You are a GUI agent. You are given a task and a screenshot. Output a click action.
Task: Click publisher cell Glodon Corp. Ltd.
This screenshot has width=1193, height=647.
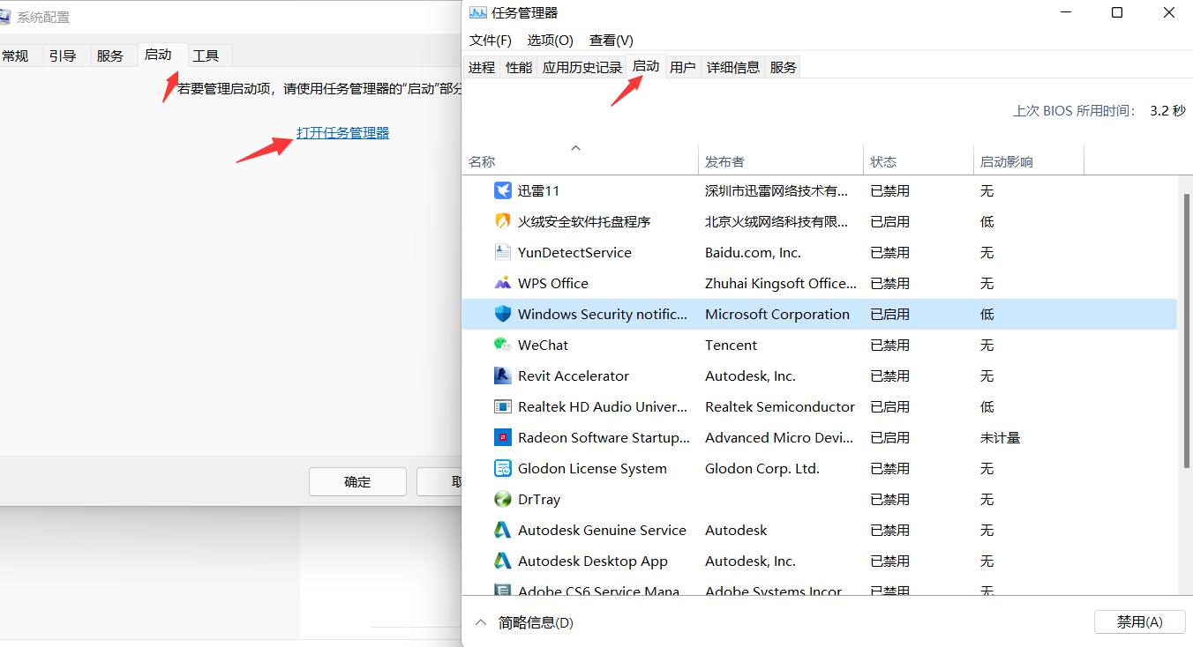pos(762,468)
